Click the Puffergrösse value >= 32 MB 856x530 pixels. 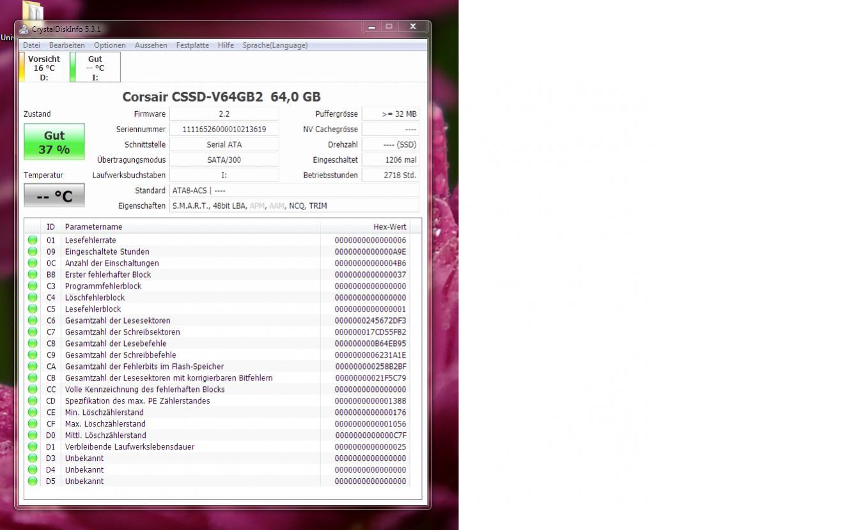coord(391,114)
